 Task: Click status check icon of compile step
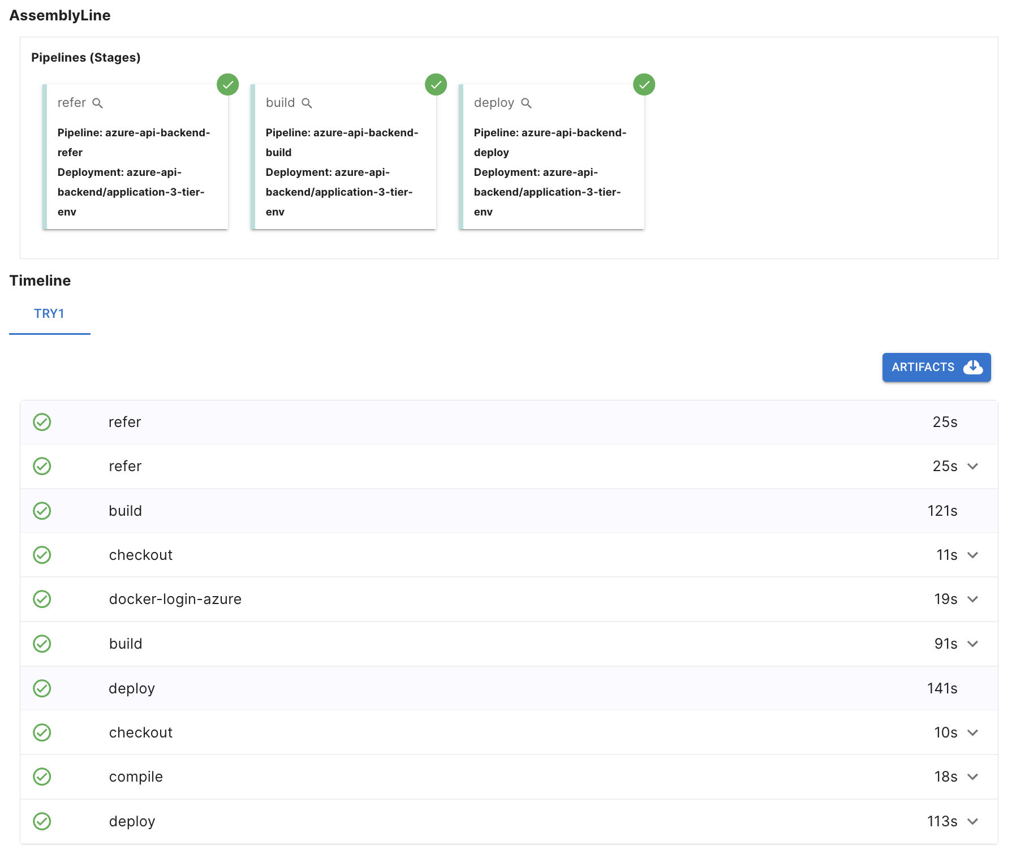42,777
